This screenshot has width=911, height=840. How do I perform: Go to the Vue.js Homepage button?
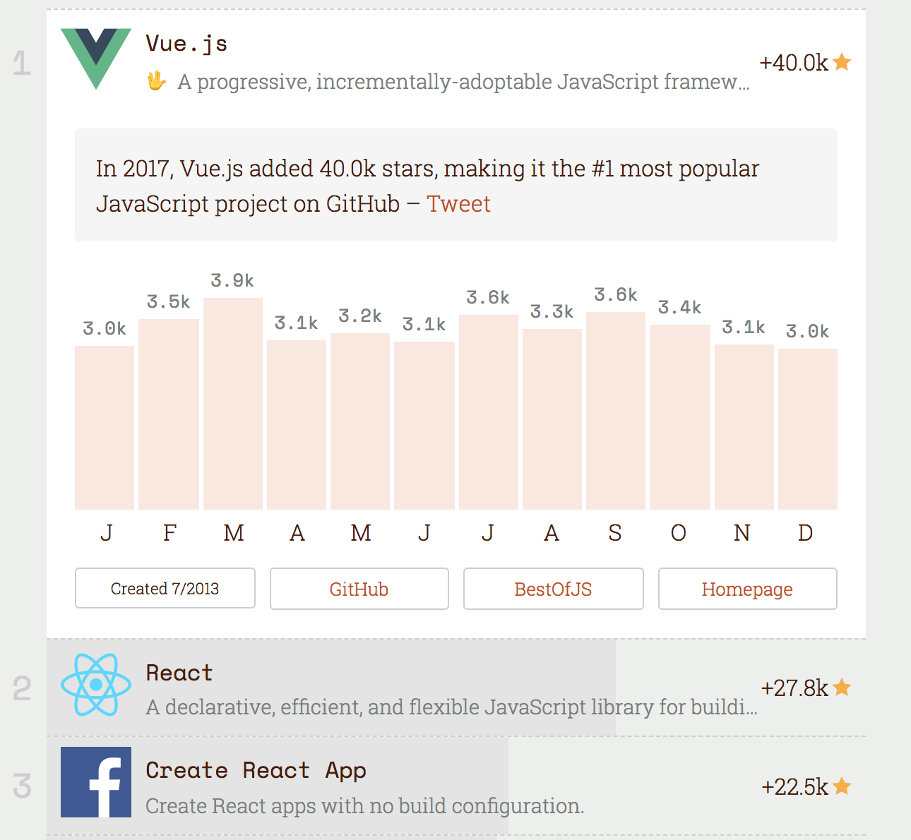pyautogui.click(x=747, y=589)
